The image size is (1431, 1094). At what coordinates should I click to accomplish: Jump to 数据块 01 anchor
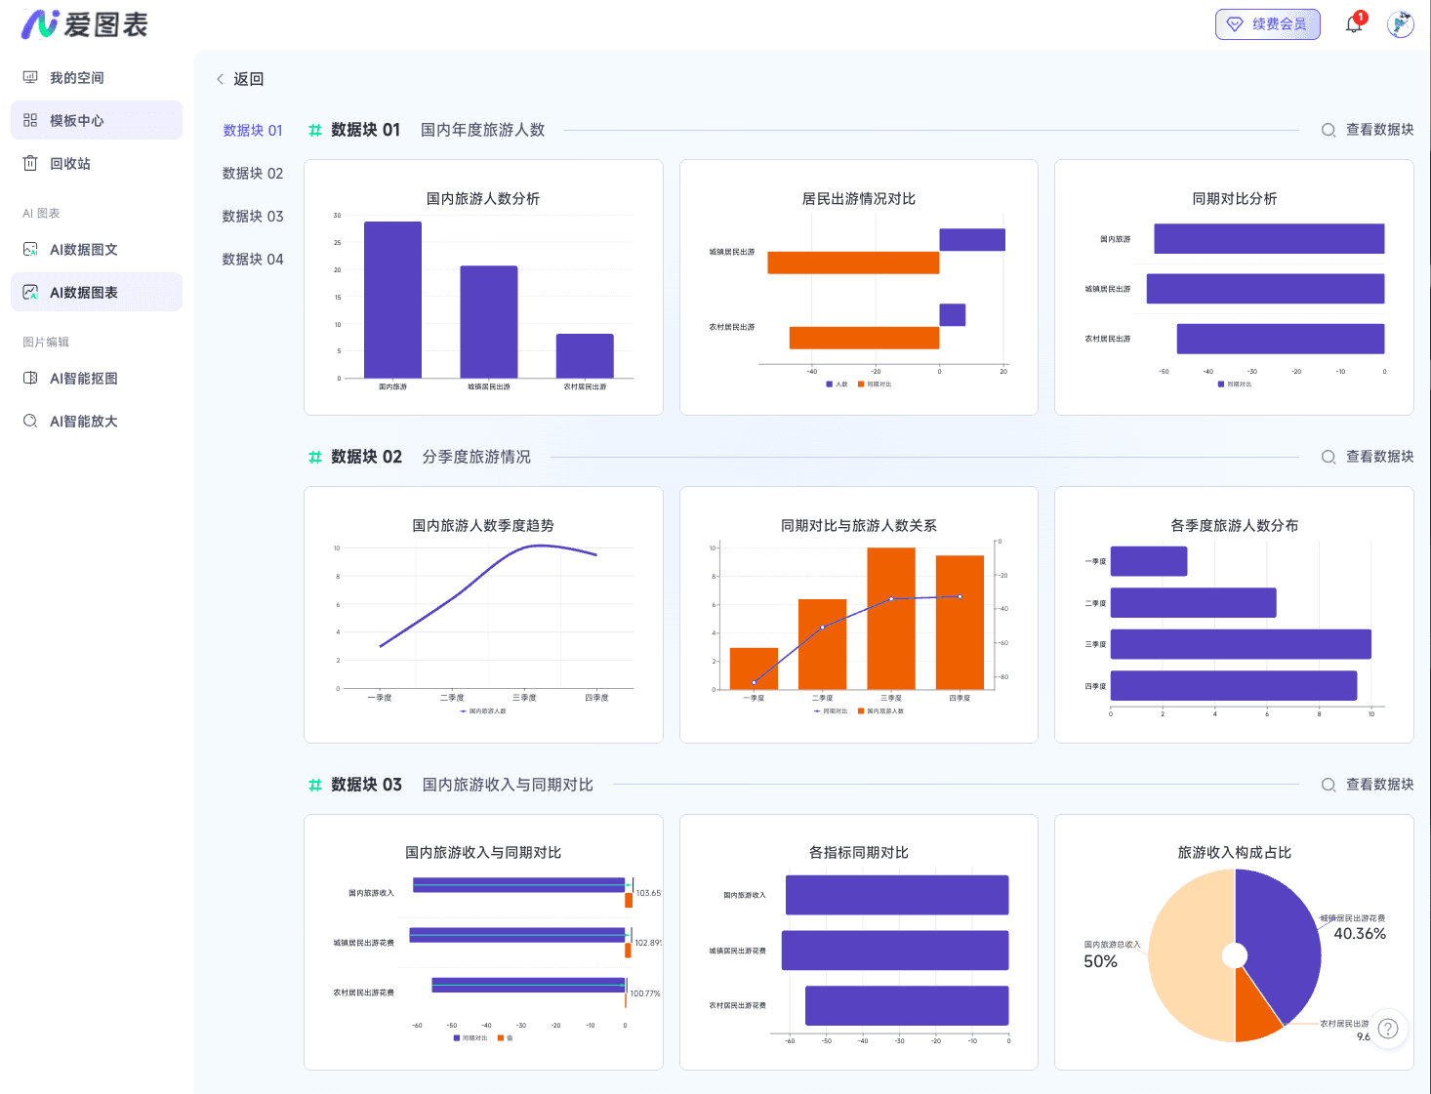click(x=253, y=130)
